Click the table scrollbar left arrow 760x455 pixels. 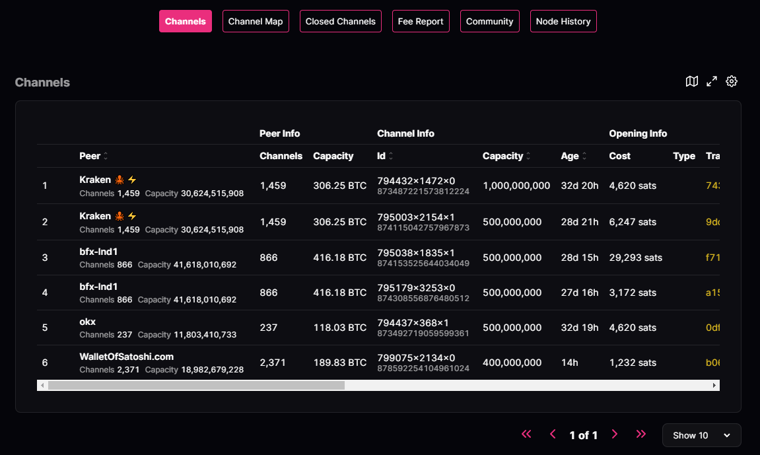click(x=42, y=385)
